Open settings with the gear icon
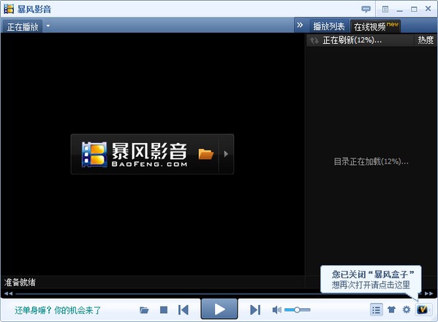 click(x=407, y=310)
